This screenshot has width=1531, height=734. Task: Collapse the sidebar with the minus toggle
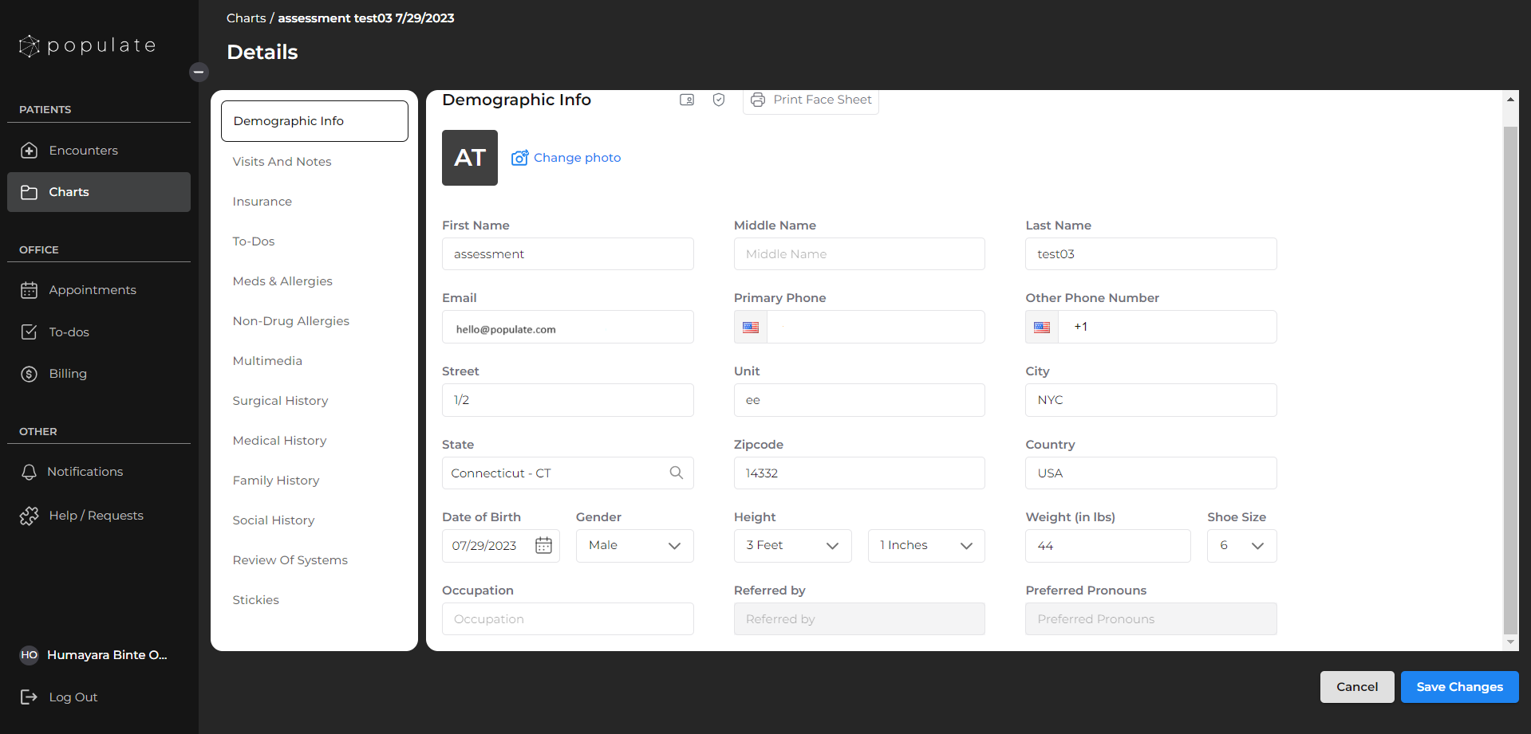point(198,72)
